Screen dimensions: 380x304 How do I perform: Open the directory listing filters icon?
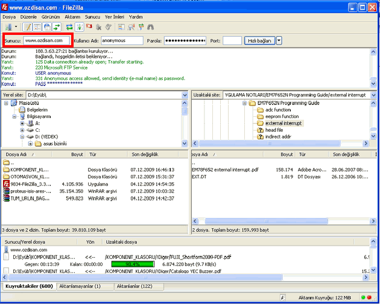[x=121, y=27]
